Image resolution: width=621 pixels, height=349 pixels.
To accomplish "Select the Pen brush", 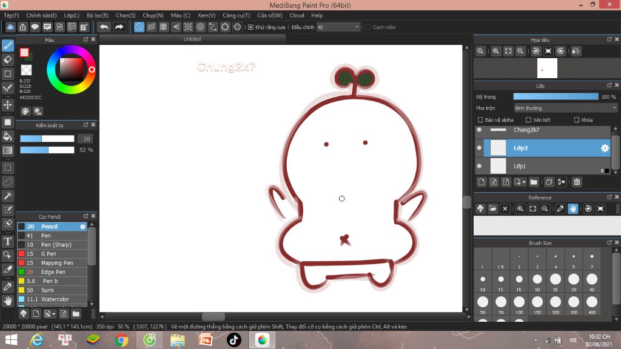I will (52, 236).
